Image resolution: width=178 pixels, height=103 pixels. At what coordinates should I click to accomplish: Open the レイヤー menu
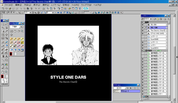(x=56, y=5)
